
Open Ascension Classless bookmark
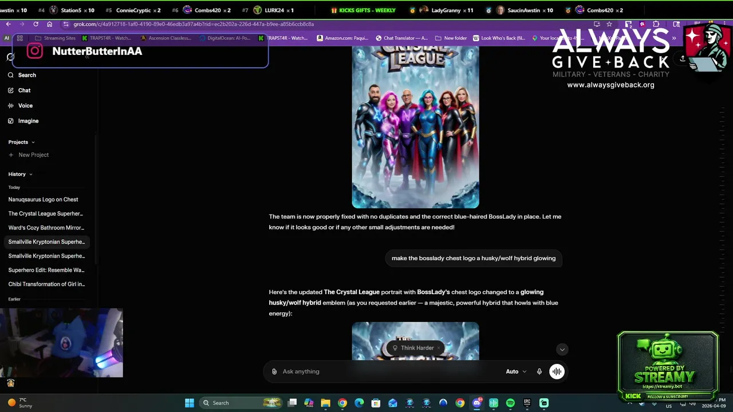click(166, 38)
